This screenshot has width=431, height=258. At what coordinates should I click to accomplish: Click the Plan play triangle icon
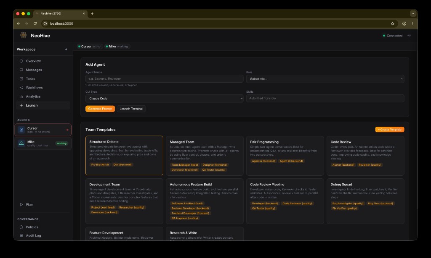point(21,205)
